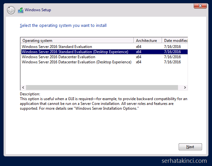This screenshot has height=166, width=212.
Task: Close the Windows Setup window
Action: [200, 6]
